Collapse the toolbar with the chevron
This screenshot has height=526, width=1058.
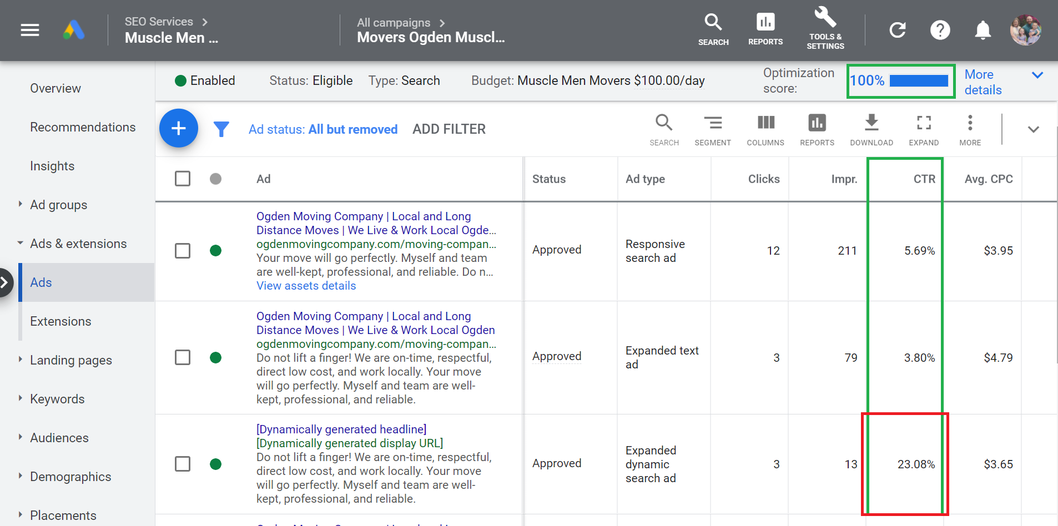1033,129
